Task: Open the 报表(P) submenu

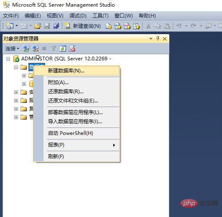Action: 77,145
